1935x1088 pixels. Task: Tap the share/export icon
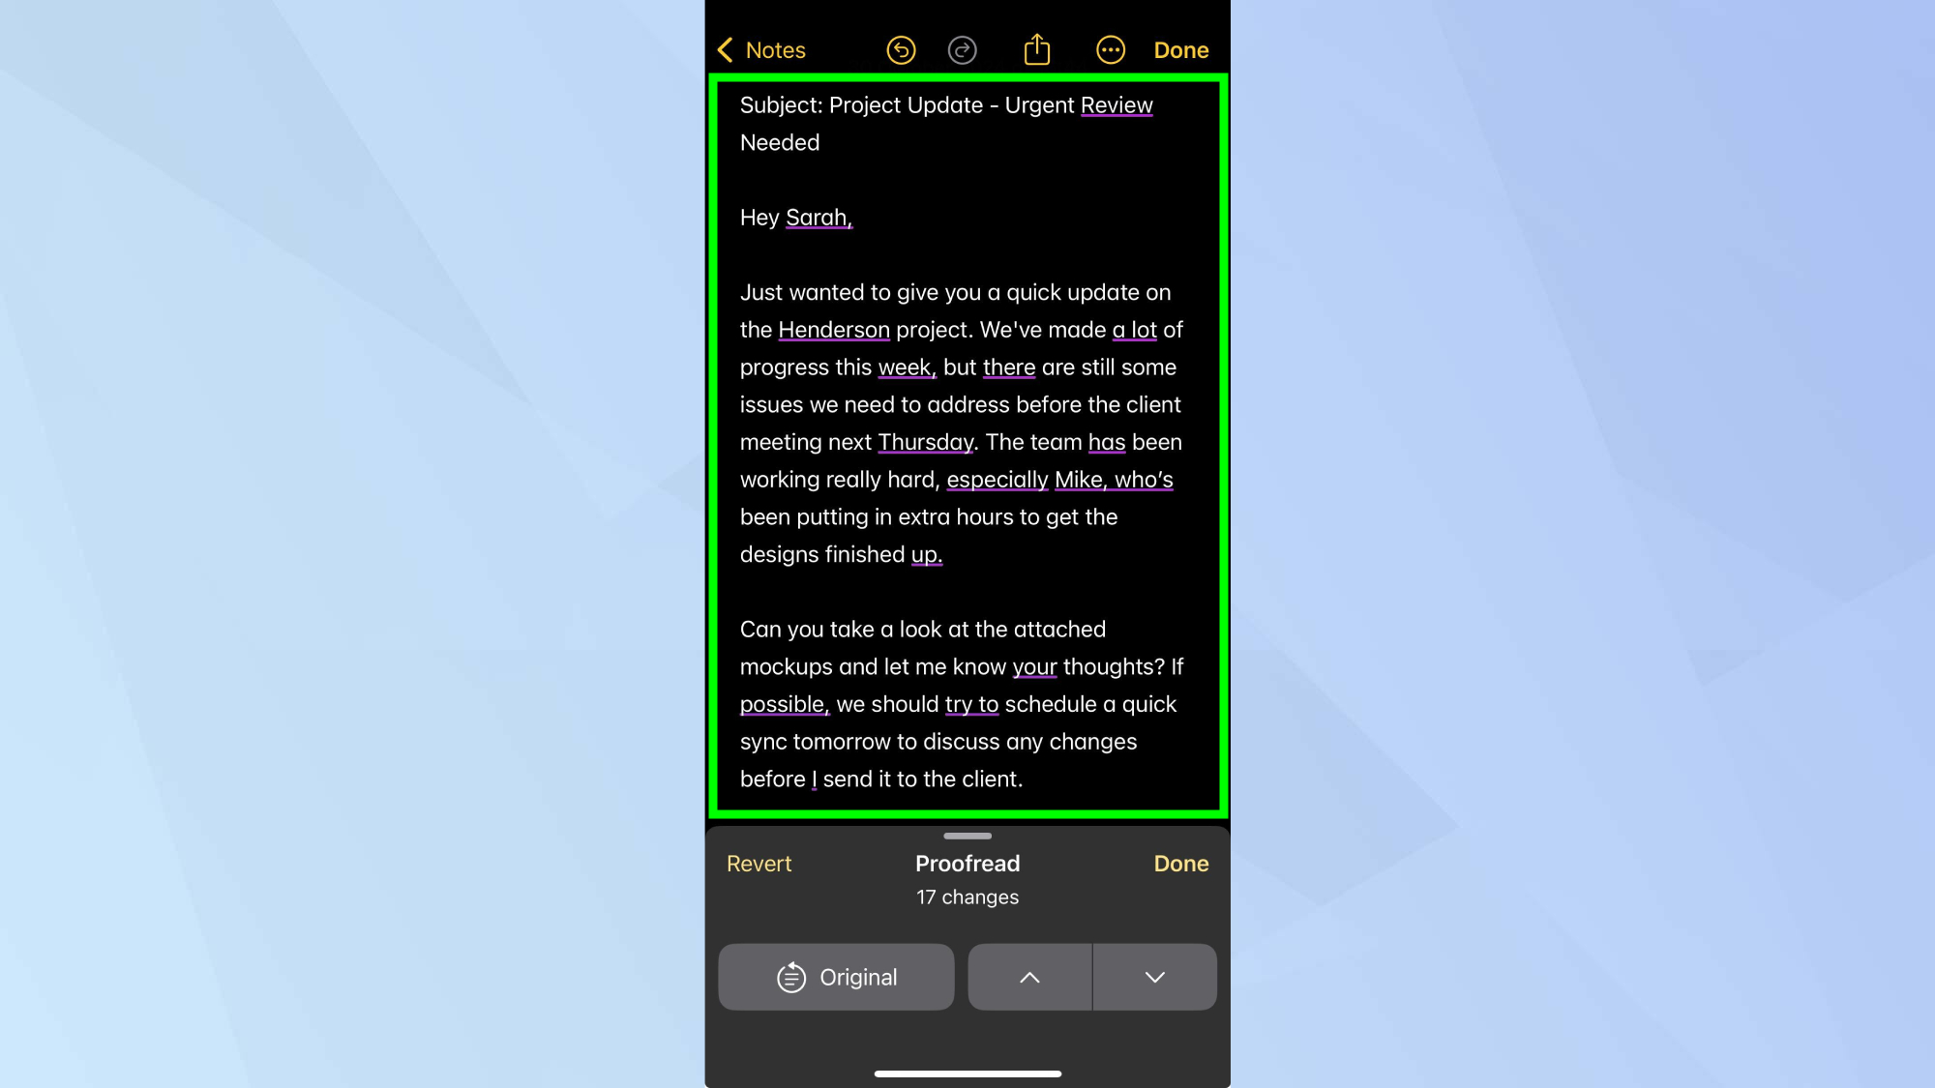[1036, 49]
